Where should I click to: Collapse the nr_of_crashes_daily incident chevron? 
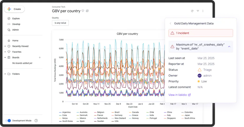229,46
